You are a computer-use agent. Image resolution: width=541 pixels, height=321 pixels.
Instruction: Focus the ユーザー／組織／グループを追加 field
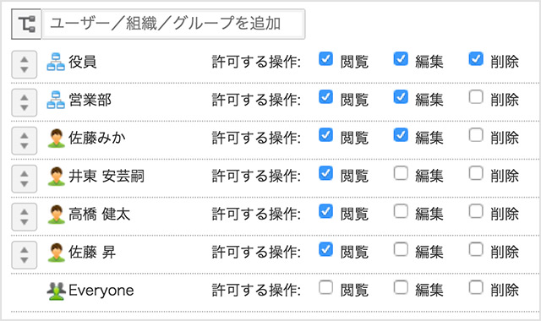(173, 24)
